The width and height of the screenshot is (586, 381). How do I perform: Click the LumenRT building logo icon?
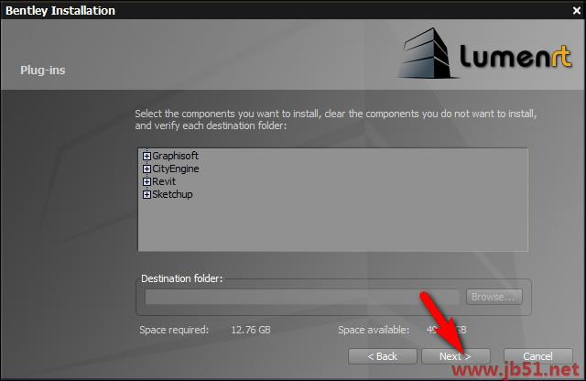point(425,53)
